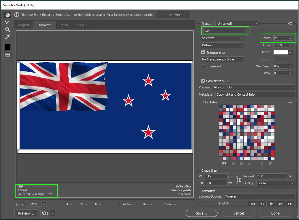299x220 pixels.
Task: Open the Optimize preset flyout menu
Action: pyautogui.click(x=290, y=23)
